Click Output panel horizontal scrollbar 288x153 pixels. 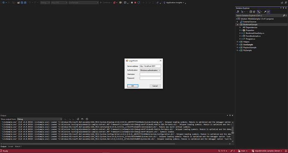coord(89,144)
